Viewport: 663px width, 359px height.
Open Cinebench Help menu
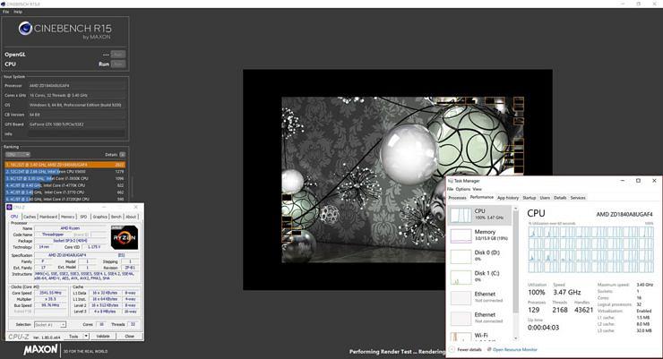click(18, 12)
